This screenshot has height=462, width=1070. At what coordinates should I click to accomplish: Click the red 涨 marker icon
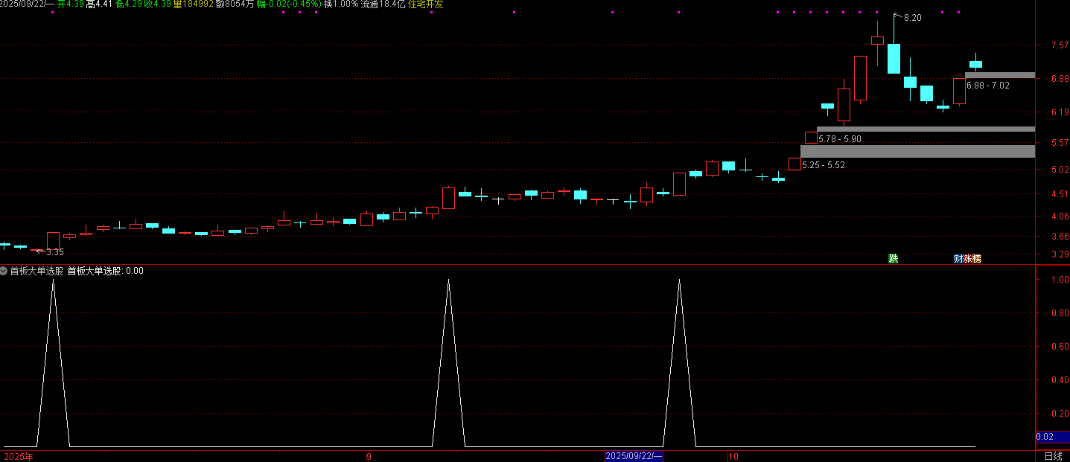tap(967, 259)
